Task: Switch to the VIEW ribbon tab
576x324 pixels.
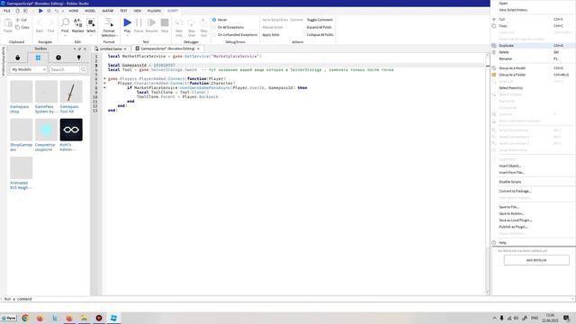Action: coord(138,11)
